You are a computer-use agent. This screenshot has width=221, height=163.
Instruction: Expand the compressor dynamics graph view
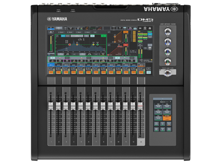109,45
